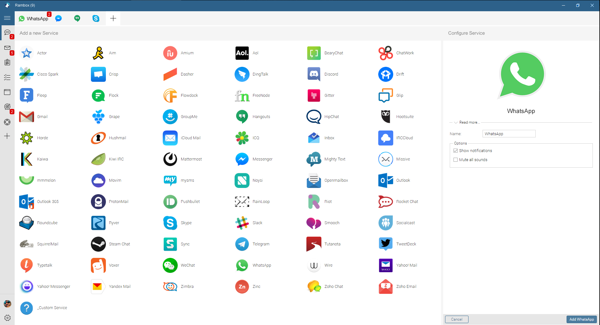Choose the WeChat service icon
This screenshot has height=325, width=600.
coord(170,265)
